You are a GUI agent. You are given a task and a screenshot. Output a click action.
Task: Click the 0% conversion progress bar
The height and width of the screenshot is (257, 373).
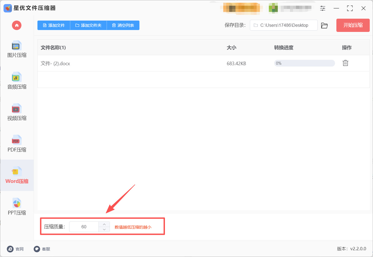[305, 63]
